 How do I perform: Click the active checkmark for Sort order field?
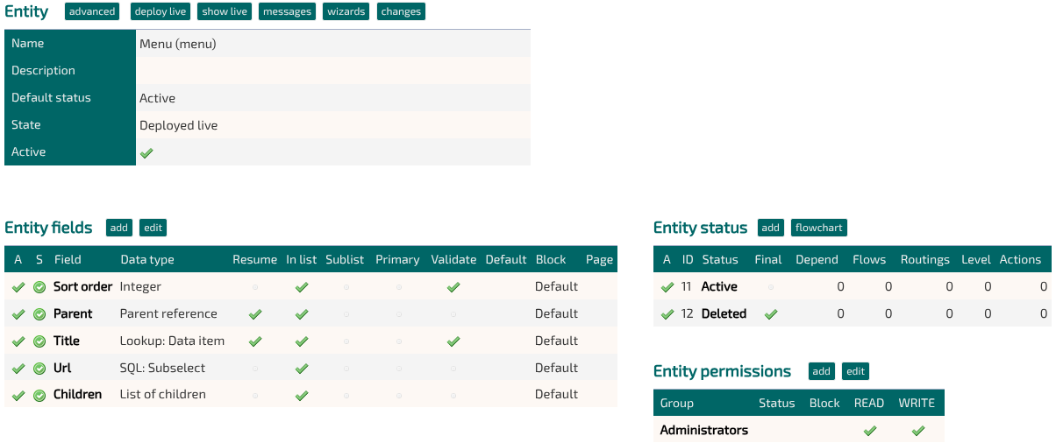coord(18,287)
